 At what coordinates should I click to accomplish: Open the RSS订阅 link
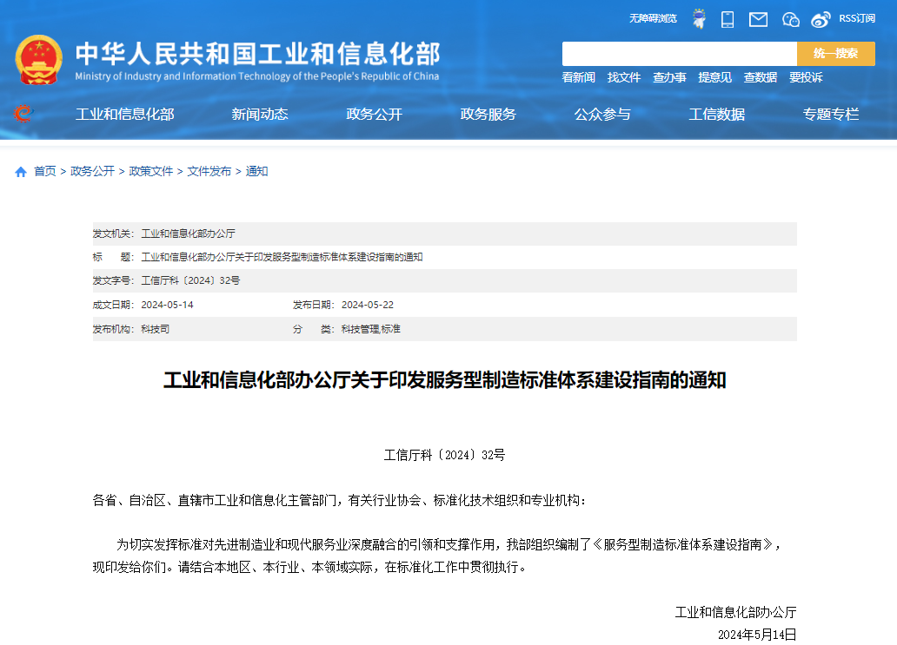(856, 18)
